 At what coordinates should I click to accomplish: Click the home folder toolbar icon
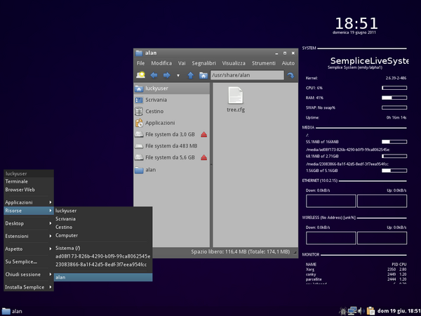202,74
